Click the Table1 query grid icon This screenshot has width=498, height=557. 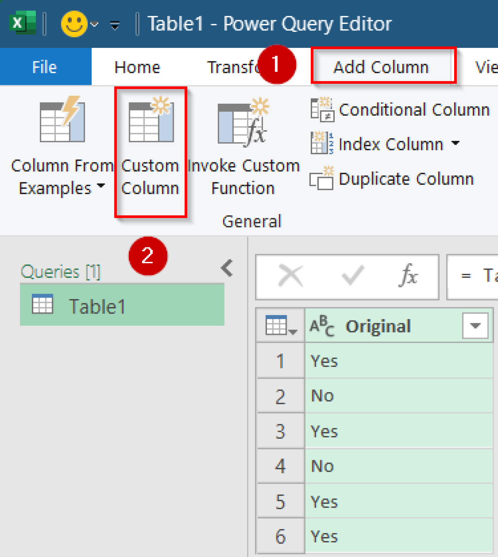coord(42,305)
